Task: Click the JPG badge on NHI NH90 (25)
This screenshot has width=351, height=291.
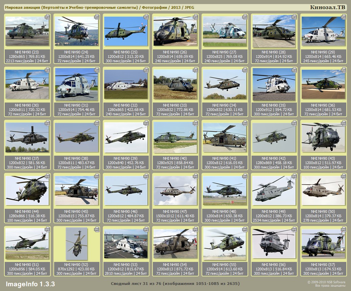Action: (146, 17)
